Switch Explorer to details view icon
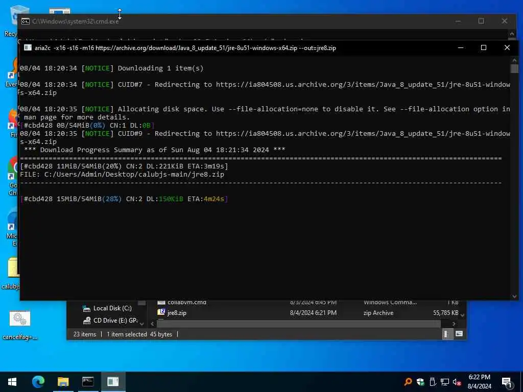 pos(446,334)
